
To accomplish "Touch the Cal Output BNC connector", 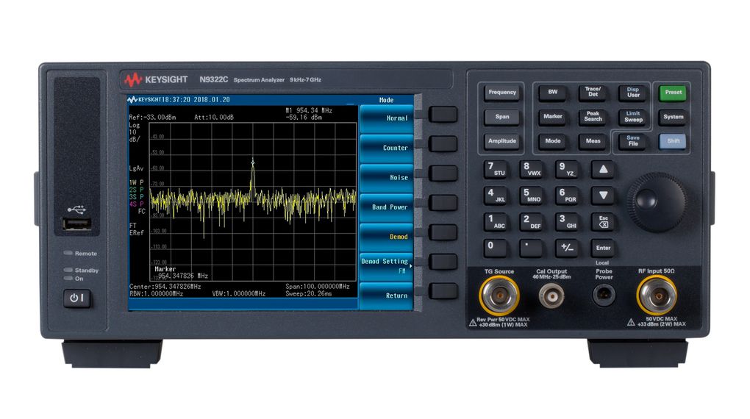I will (551, 296).
